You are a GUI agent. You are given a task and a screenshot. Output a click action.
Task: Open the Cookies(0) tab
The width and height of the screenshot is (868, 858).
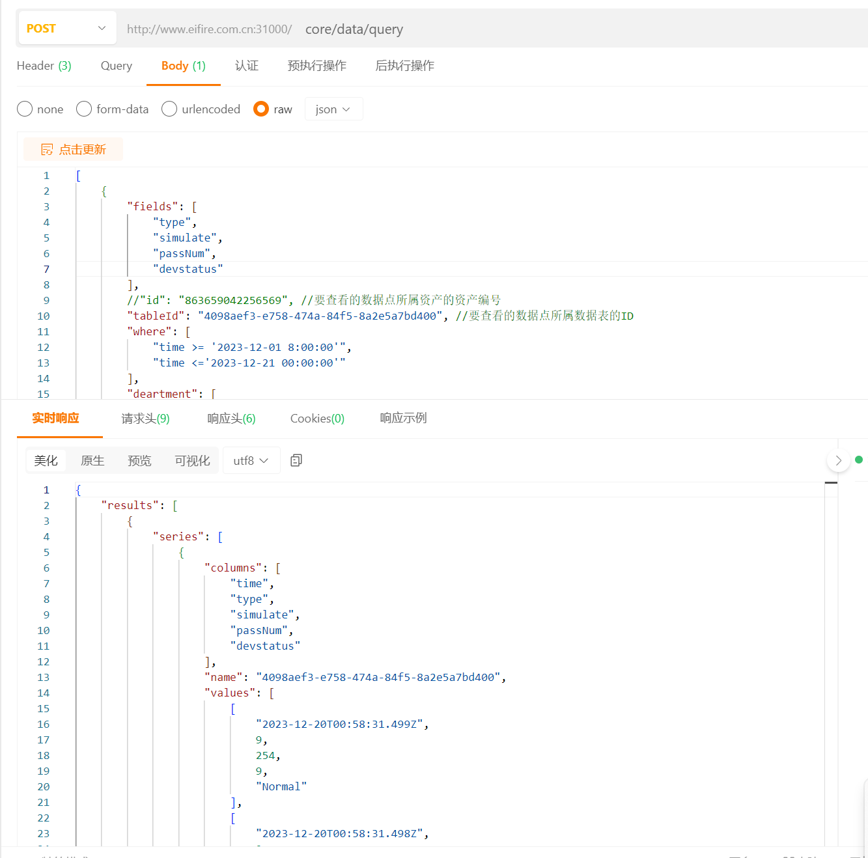317,418
